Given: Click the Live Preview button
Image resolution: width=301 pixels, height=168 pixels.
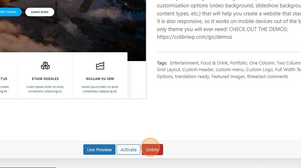Looking at the screenshot, I should click(x=99, y=150).
